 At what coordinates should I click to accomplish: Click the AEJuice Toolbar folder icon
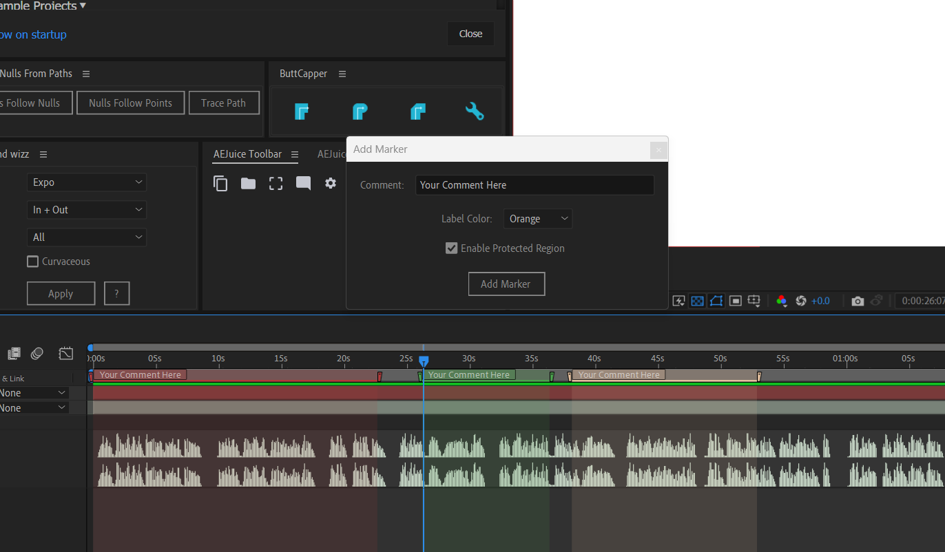pos(248,183)
